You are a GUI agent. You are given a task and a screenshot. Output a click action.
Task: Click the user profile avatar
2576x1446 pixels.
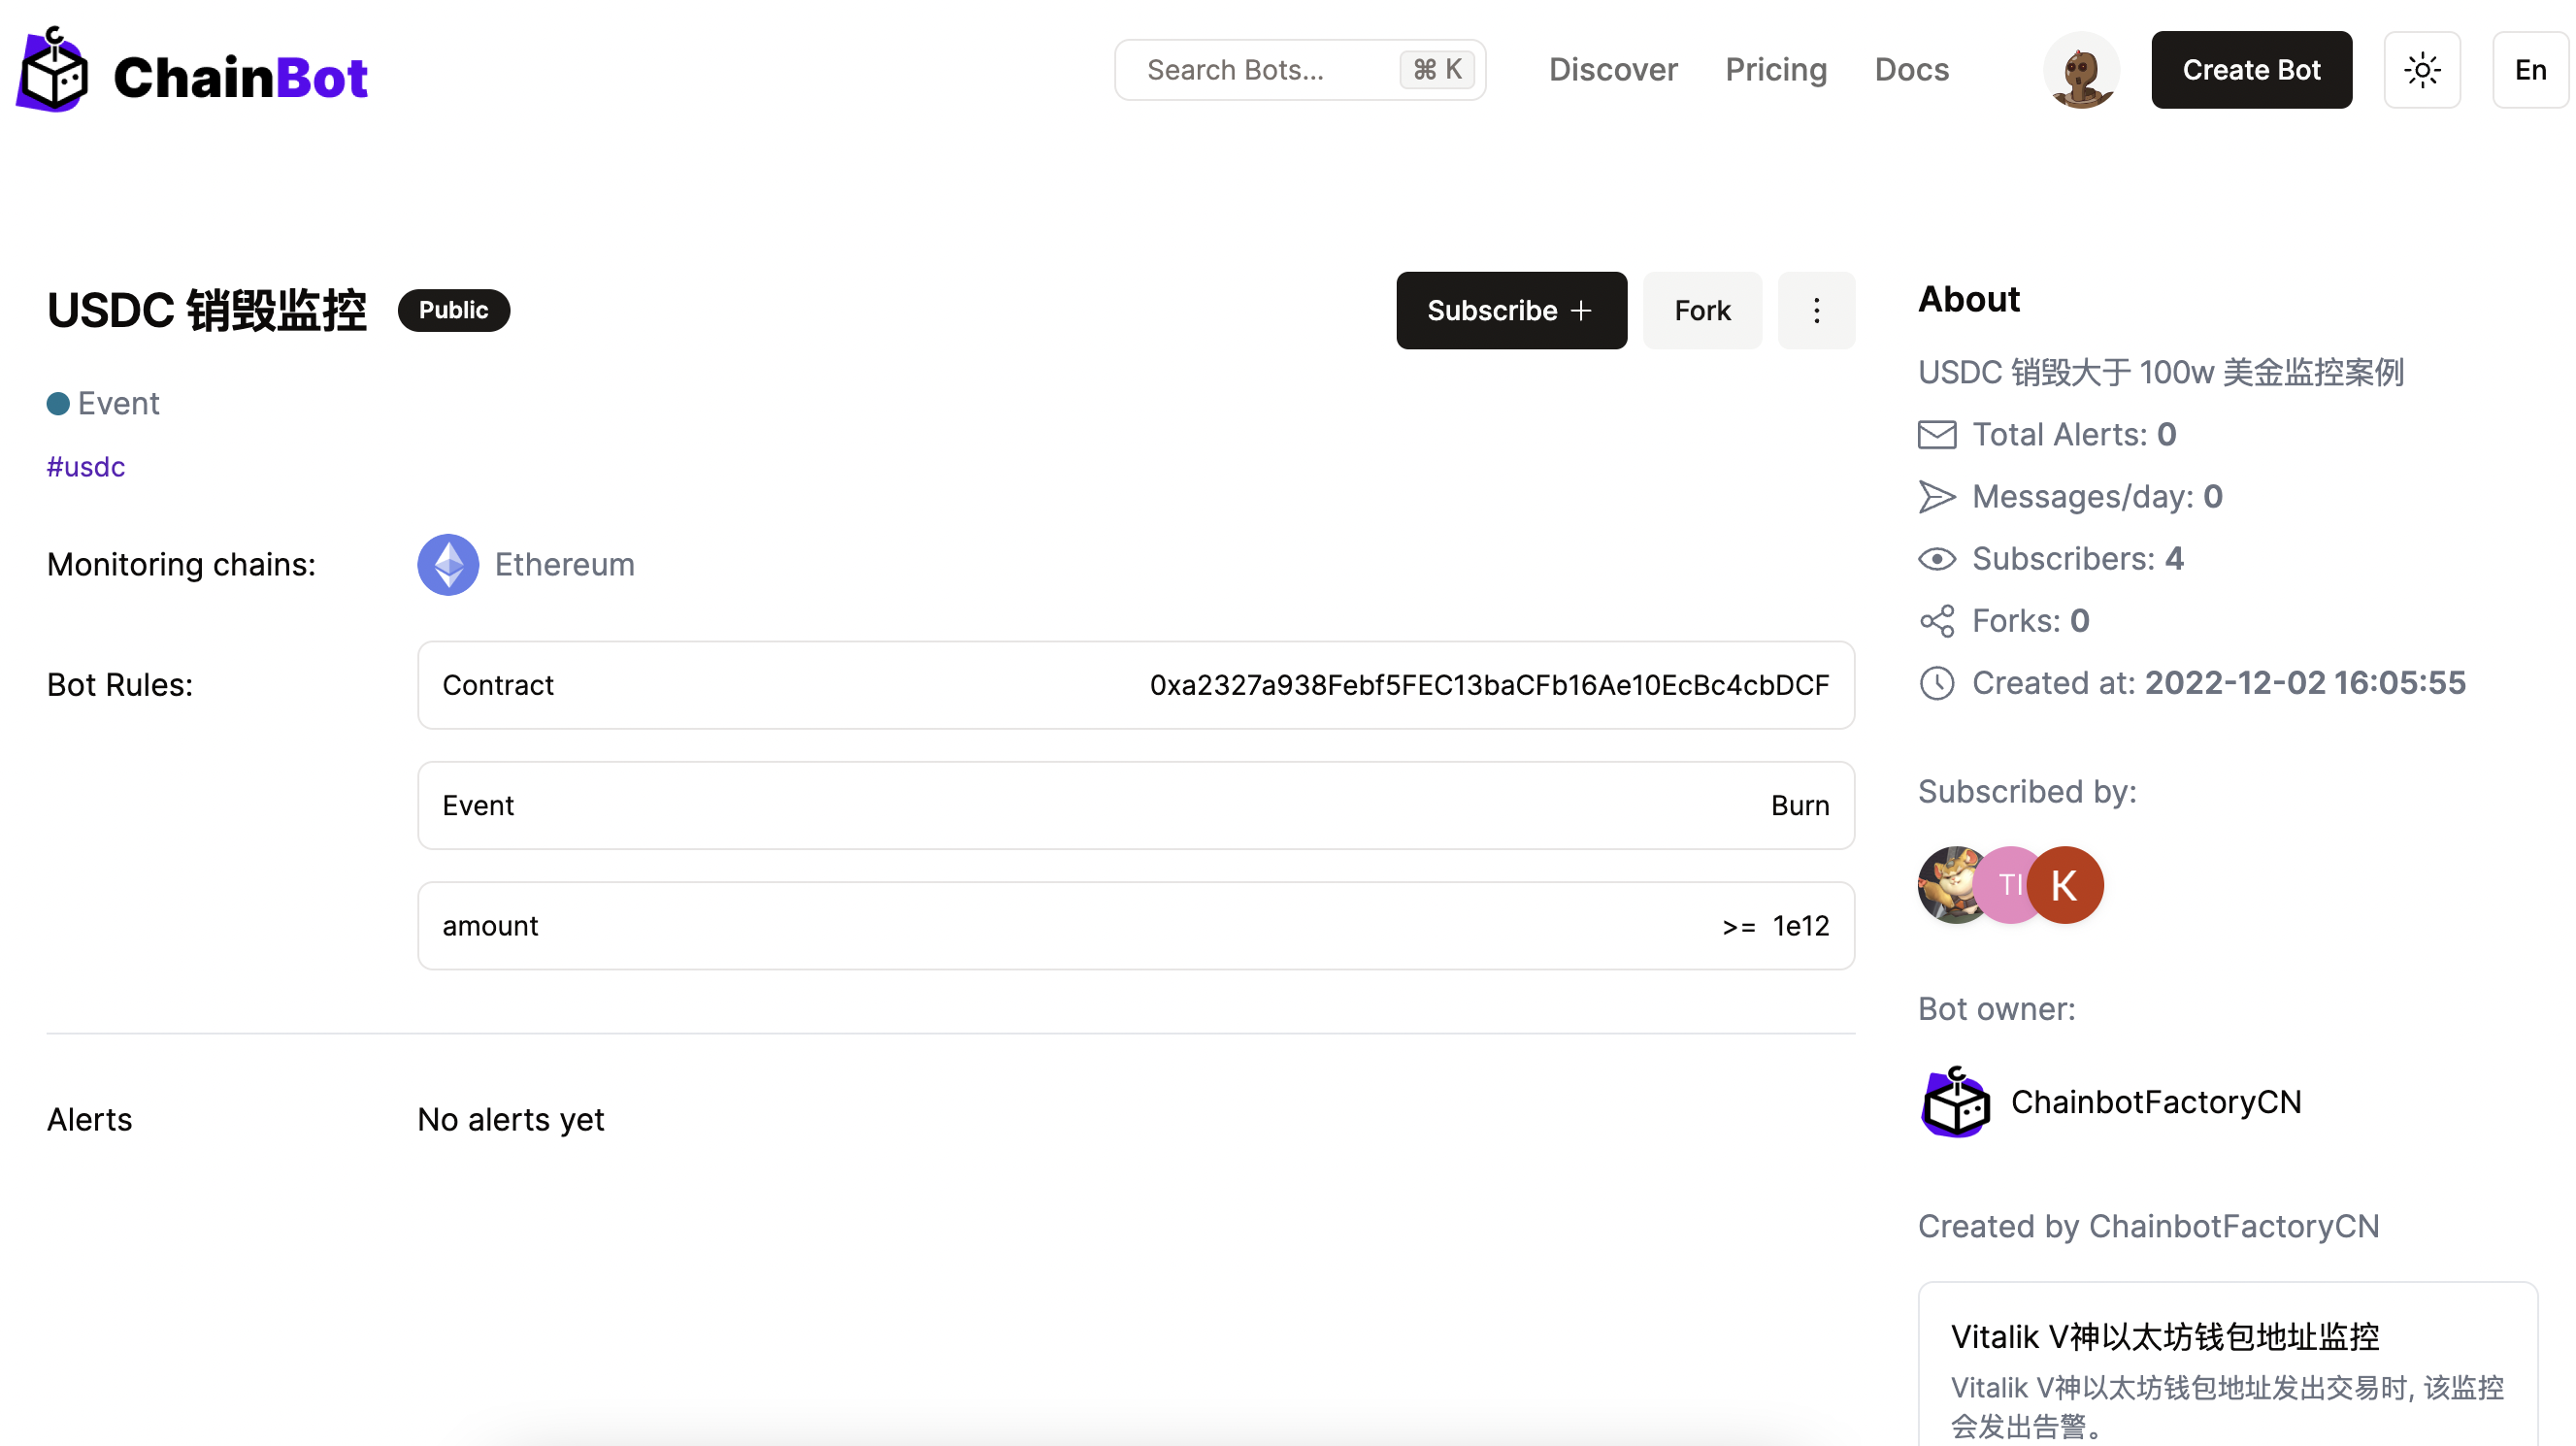tap(2080, 70)
